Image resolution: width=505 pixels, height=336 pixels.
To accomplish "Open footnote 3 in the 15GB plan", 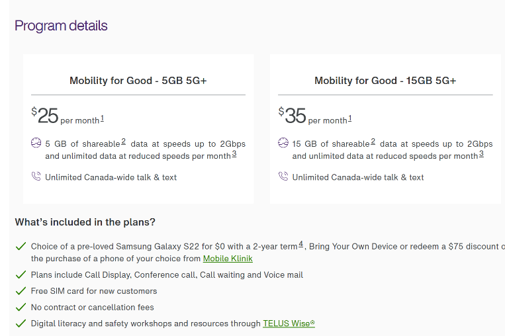I will [x=481, y=154].
